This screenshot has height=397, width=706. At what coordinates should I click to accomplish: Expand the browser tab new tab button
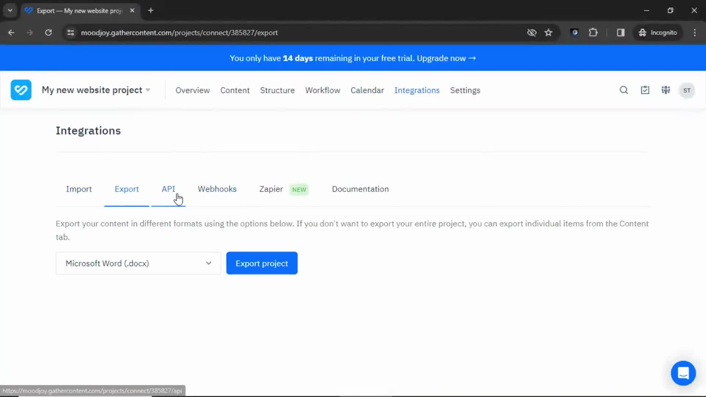[150, 11]
